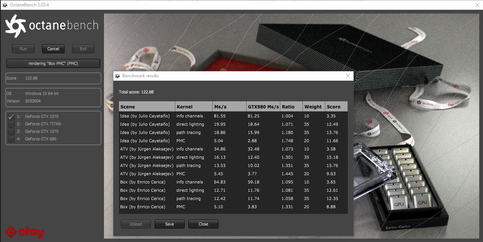Save the benchmark results
The image size is (483, 242).
tap(170, 224)
